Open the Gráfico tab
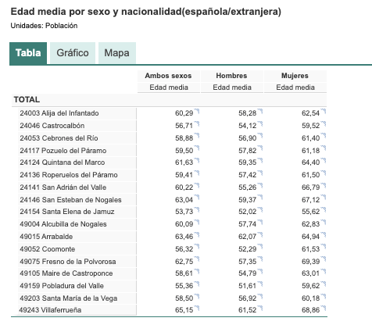Screen dimensions: 372x332 [x=73, y=53]
